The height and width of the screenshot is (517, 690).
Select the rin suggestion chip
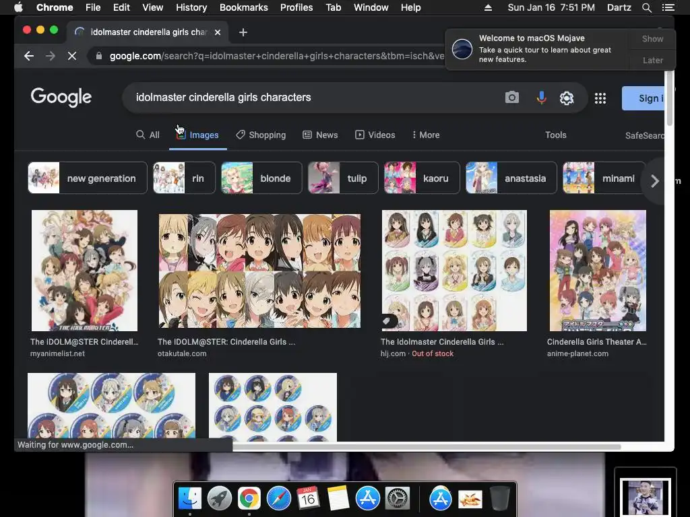point(185,178)
